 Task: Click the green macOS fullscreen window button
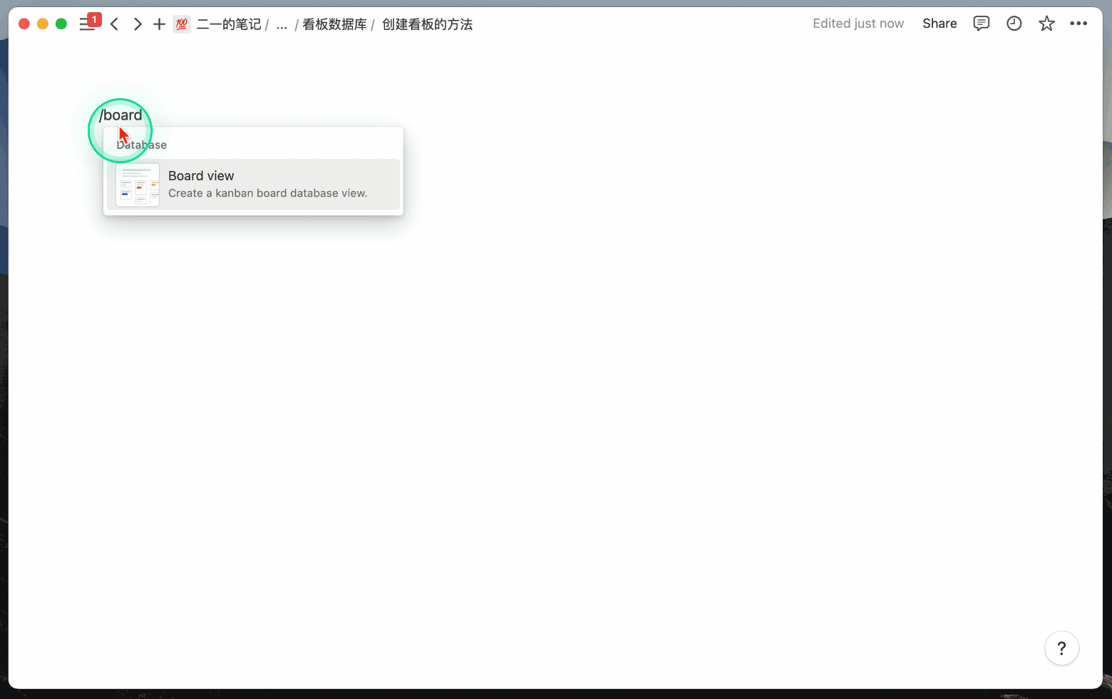tap(61, 24)
